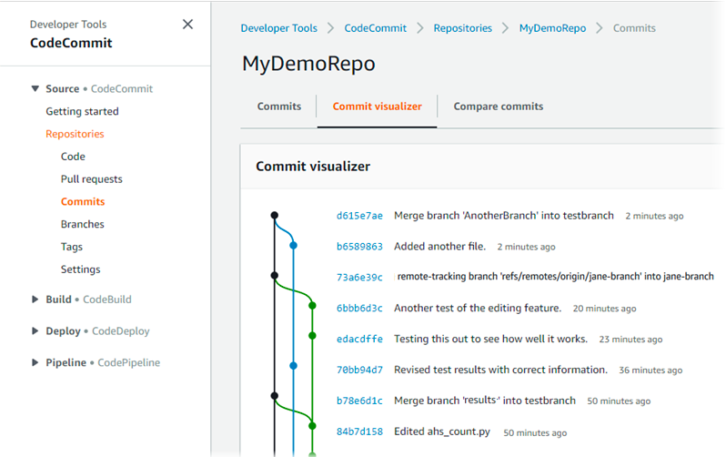Select the green graph node for edacdffe
The width and height of the screenshot is (726, 457).
313,336
